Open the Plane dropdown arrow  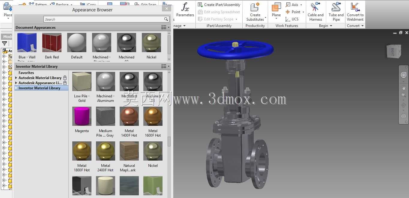tap(276, 19)
